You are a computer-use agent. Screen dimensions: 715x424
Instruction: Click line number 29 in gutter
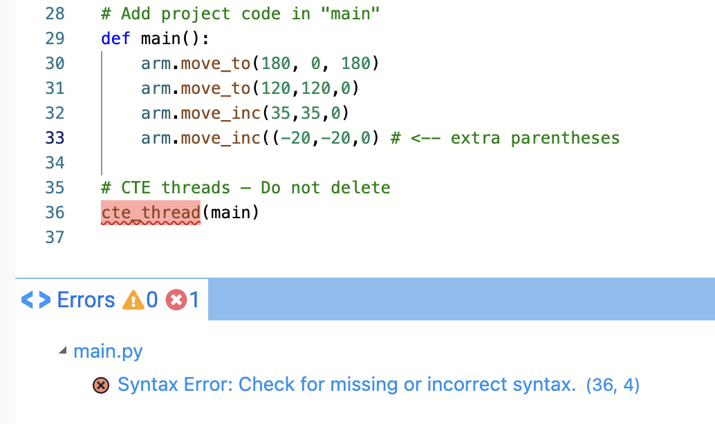pyautogui.click(x=55, y=39)
